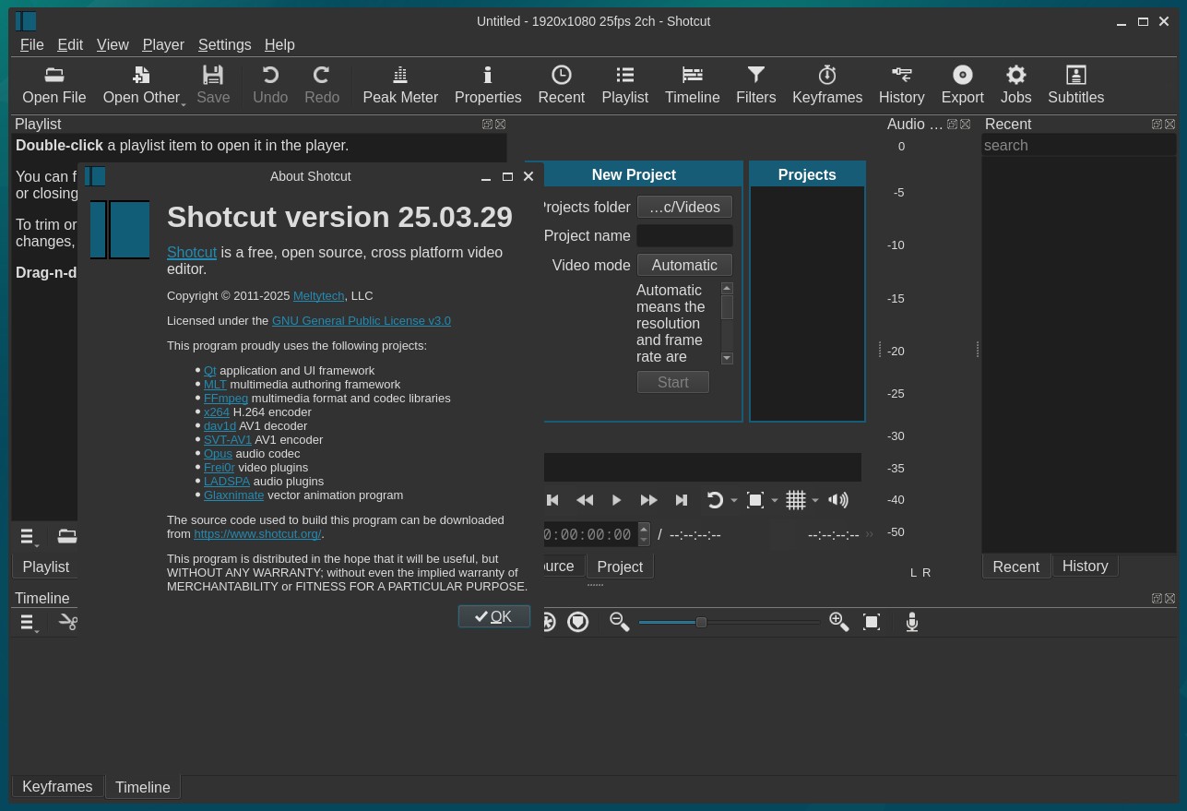Toggle timeline ripple markers shield icon
The image size is (1187, 811).
click(577, 622)
